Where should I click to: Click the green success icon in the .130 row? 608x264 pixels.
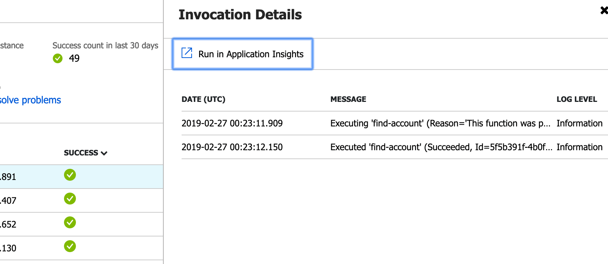(70, 246)
